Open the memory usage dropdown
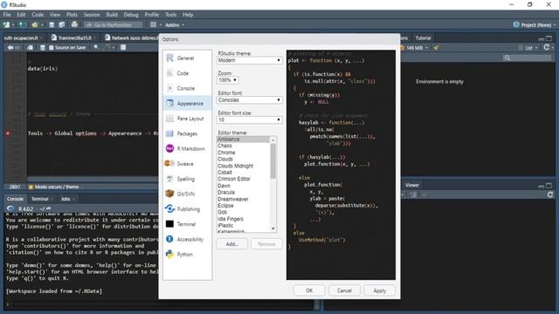The width and height of the screenshot is (559, 314). pyautogui.click(x=415, y=47)
